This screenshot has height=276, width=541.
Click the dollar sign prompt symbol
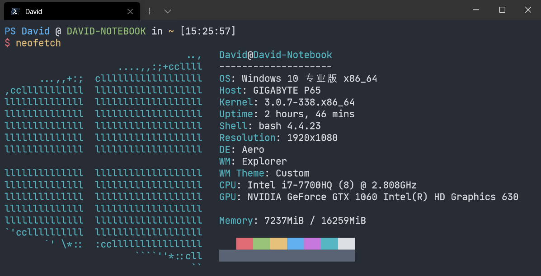pos(8,43)
